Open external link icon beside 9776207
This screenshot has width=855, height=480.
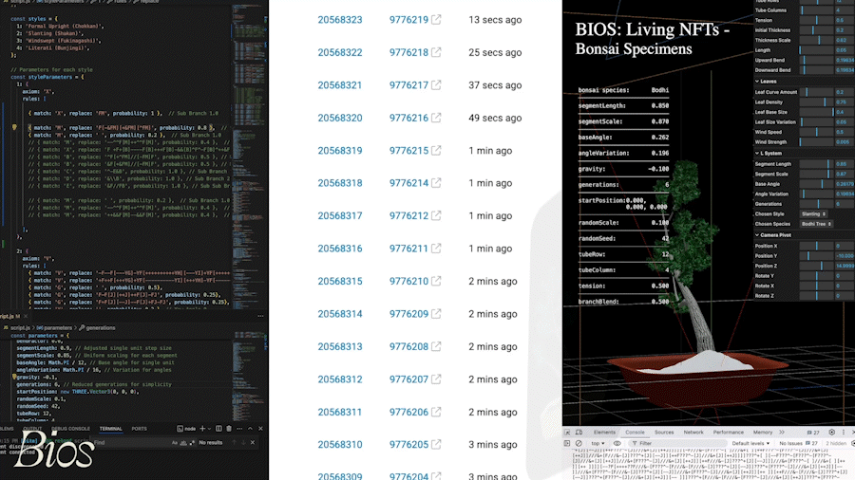436,379
